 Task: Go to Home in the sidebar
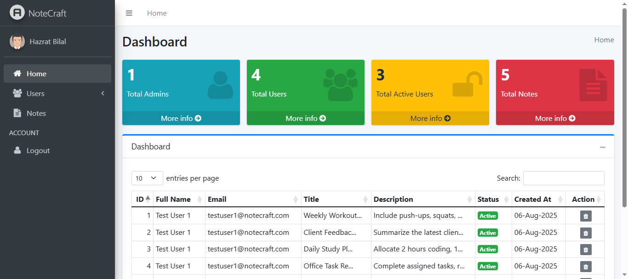click(57, 74)
